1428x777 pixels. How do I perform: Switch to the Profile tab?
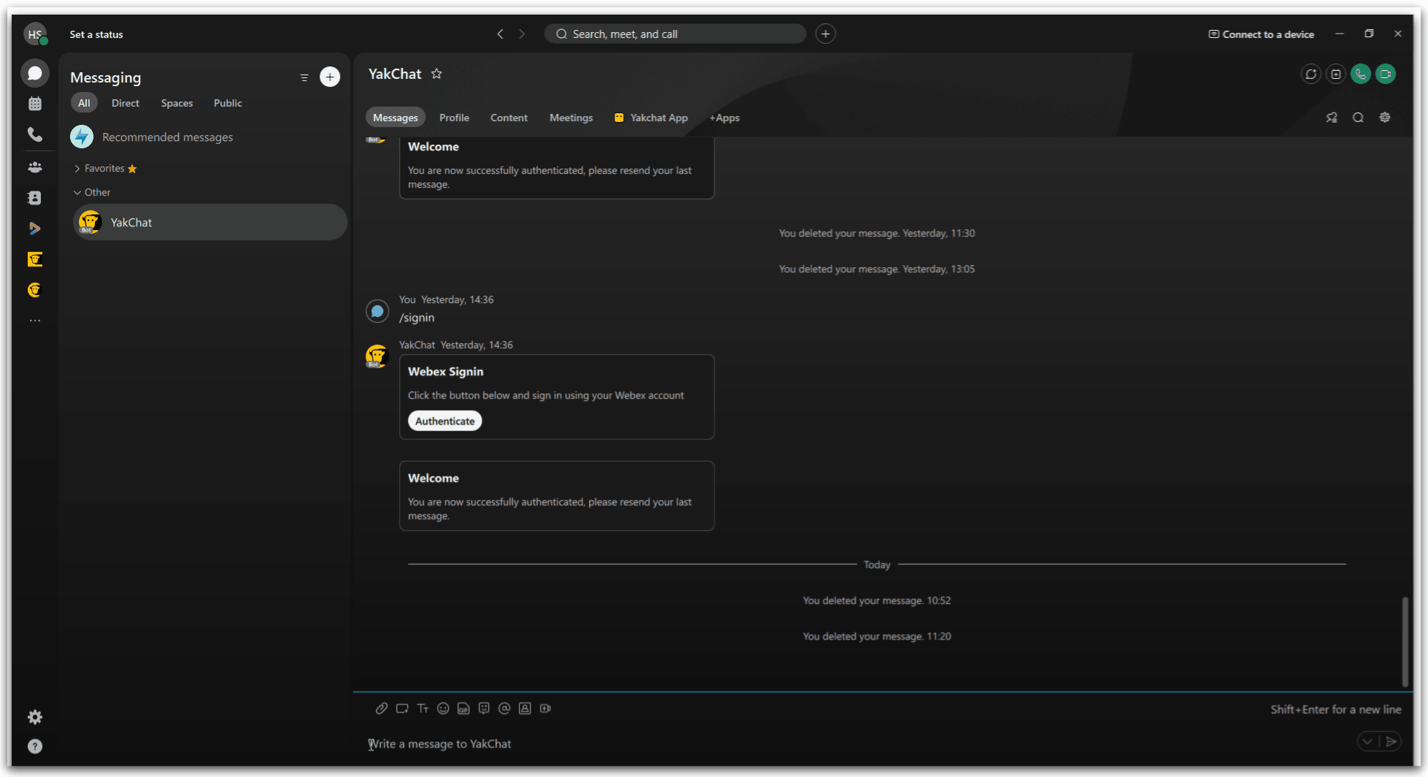454,118
